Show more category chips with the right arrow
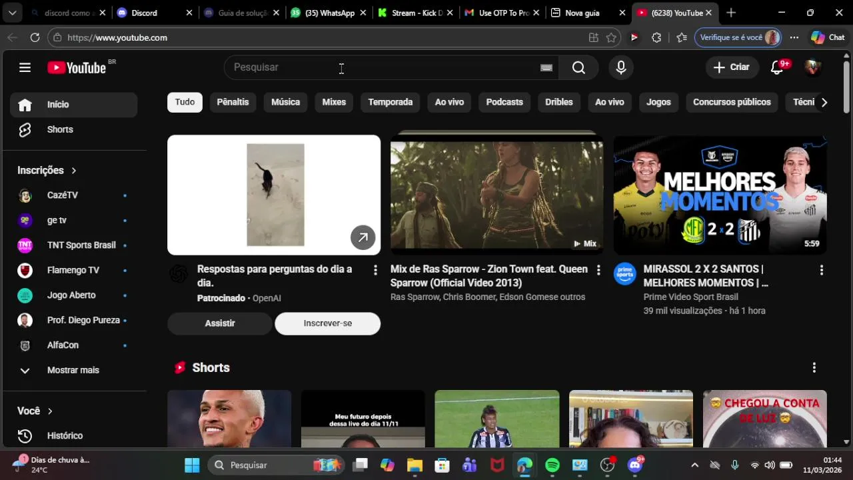The image size is (853, 480). [x=824, y=102]
